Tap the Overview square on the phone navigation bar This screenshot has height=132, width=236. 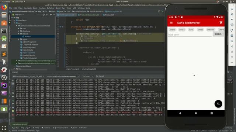click(212, 113)
